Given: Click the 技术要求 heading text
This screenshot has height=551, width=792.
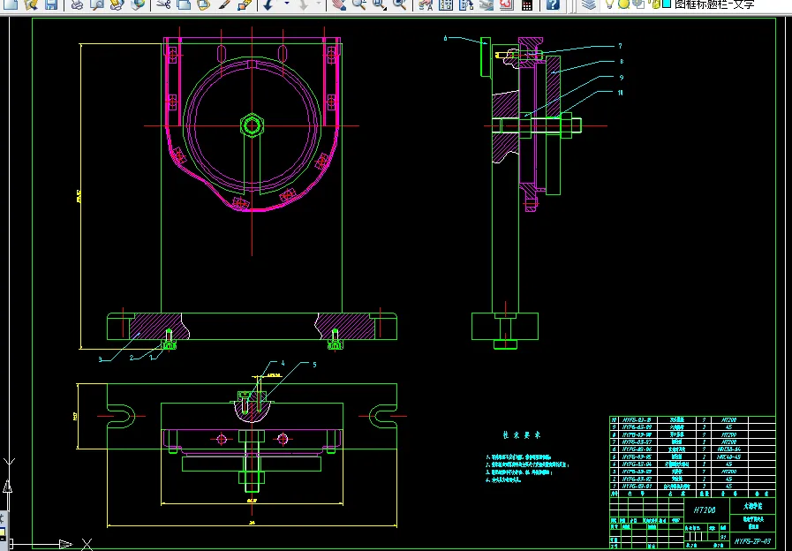Looking at the screenshot, I should (522, 434).
